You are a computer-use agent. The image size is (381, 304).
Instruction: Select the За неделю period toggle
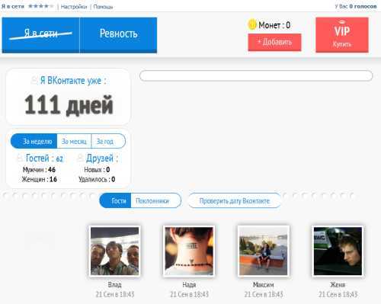pos(34,141)
